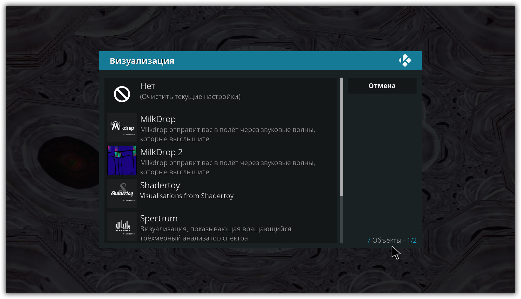Select the Нет list entry title

[x=148, y=86]
